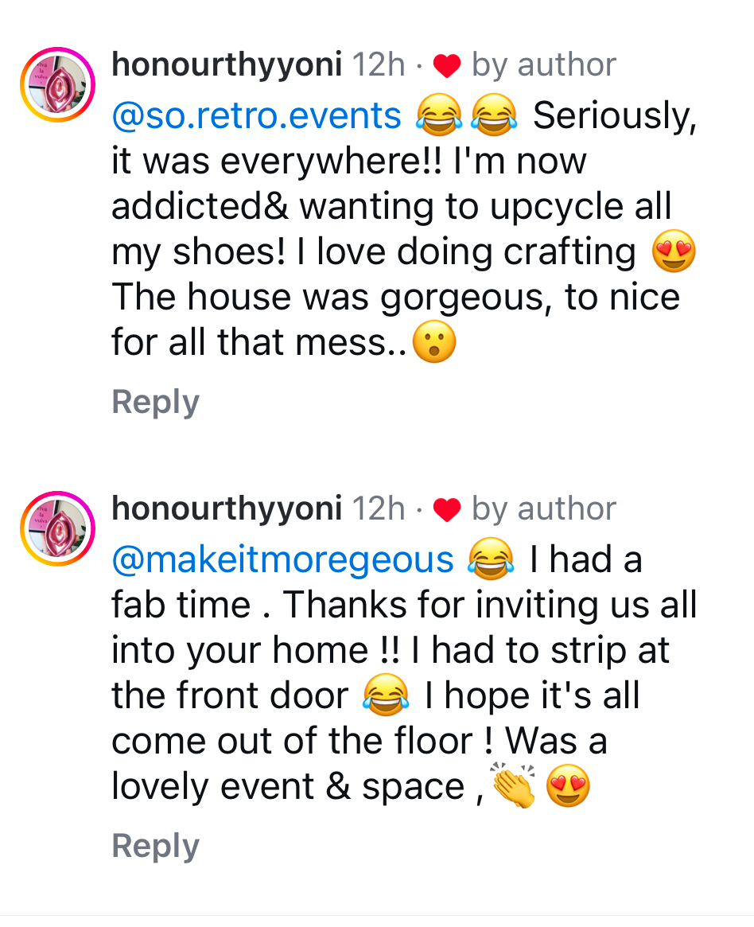The width and height of the screenshot is (754, 927).
Task: Reply to the comment about upcycling shoes
Action: (x=155, y=402)
